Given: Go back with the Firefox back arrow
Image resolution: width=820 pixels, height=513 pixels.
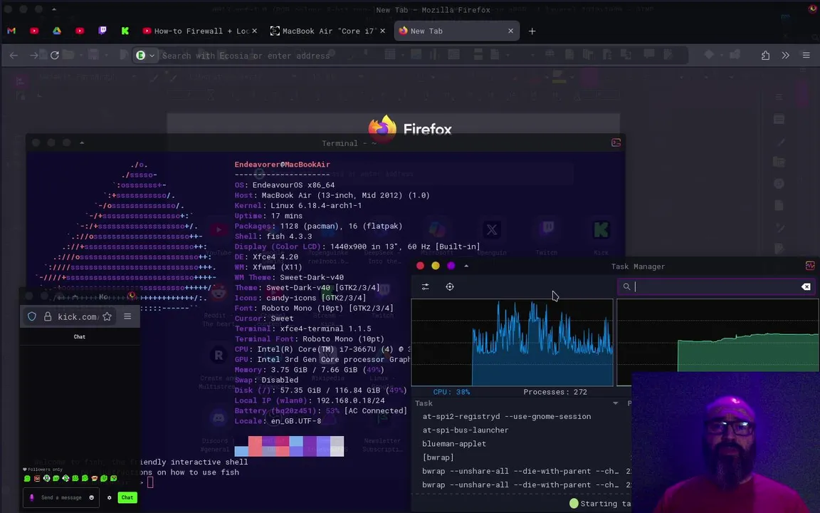Looking at the screenshot, I should (x=14, y=55).
